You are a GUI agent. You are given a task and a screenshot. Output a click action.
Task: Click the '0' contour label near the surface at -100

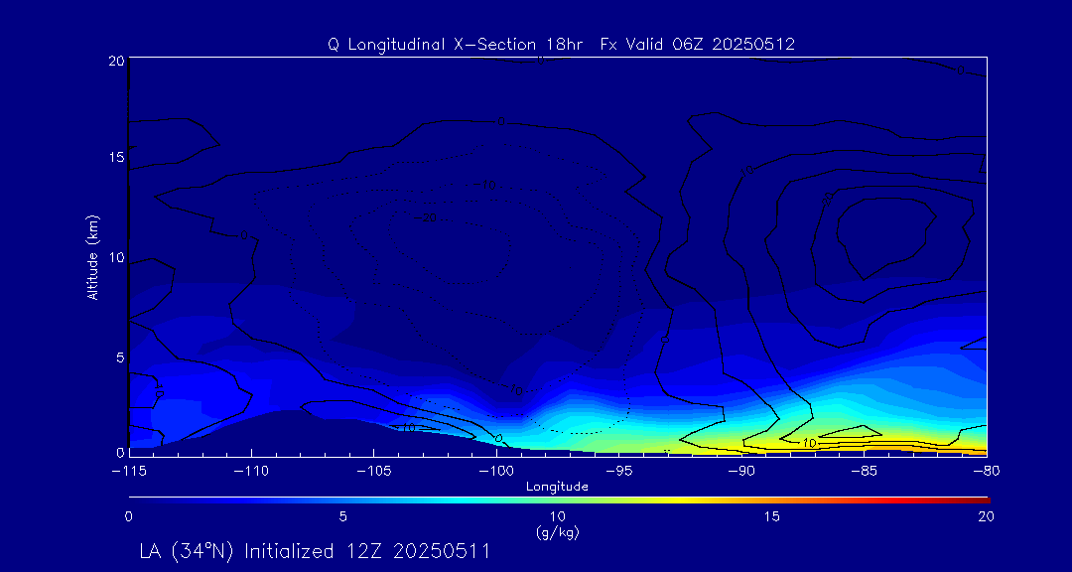[498, 438]
